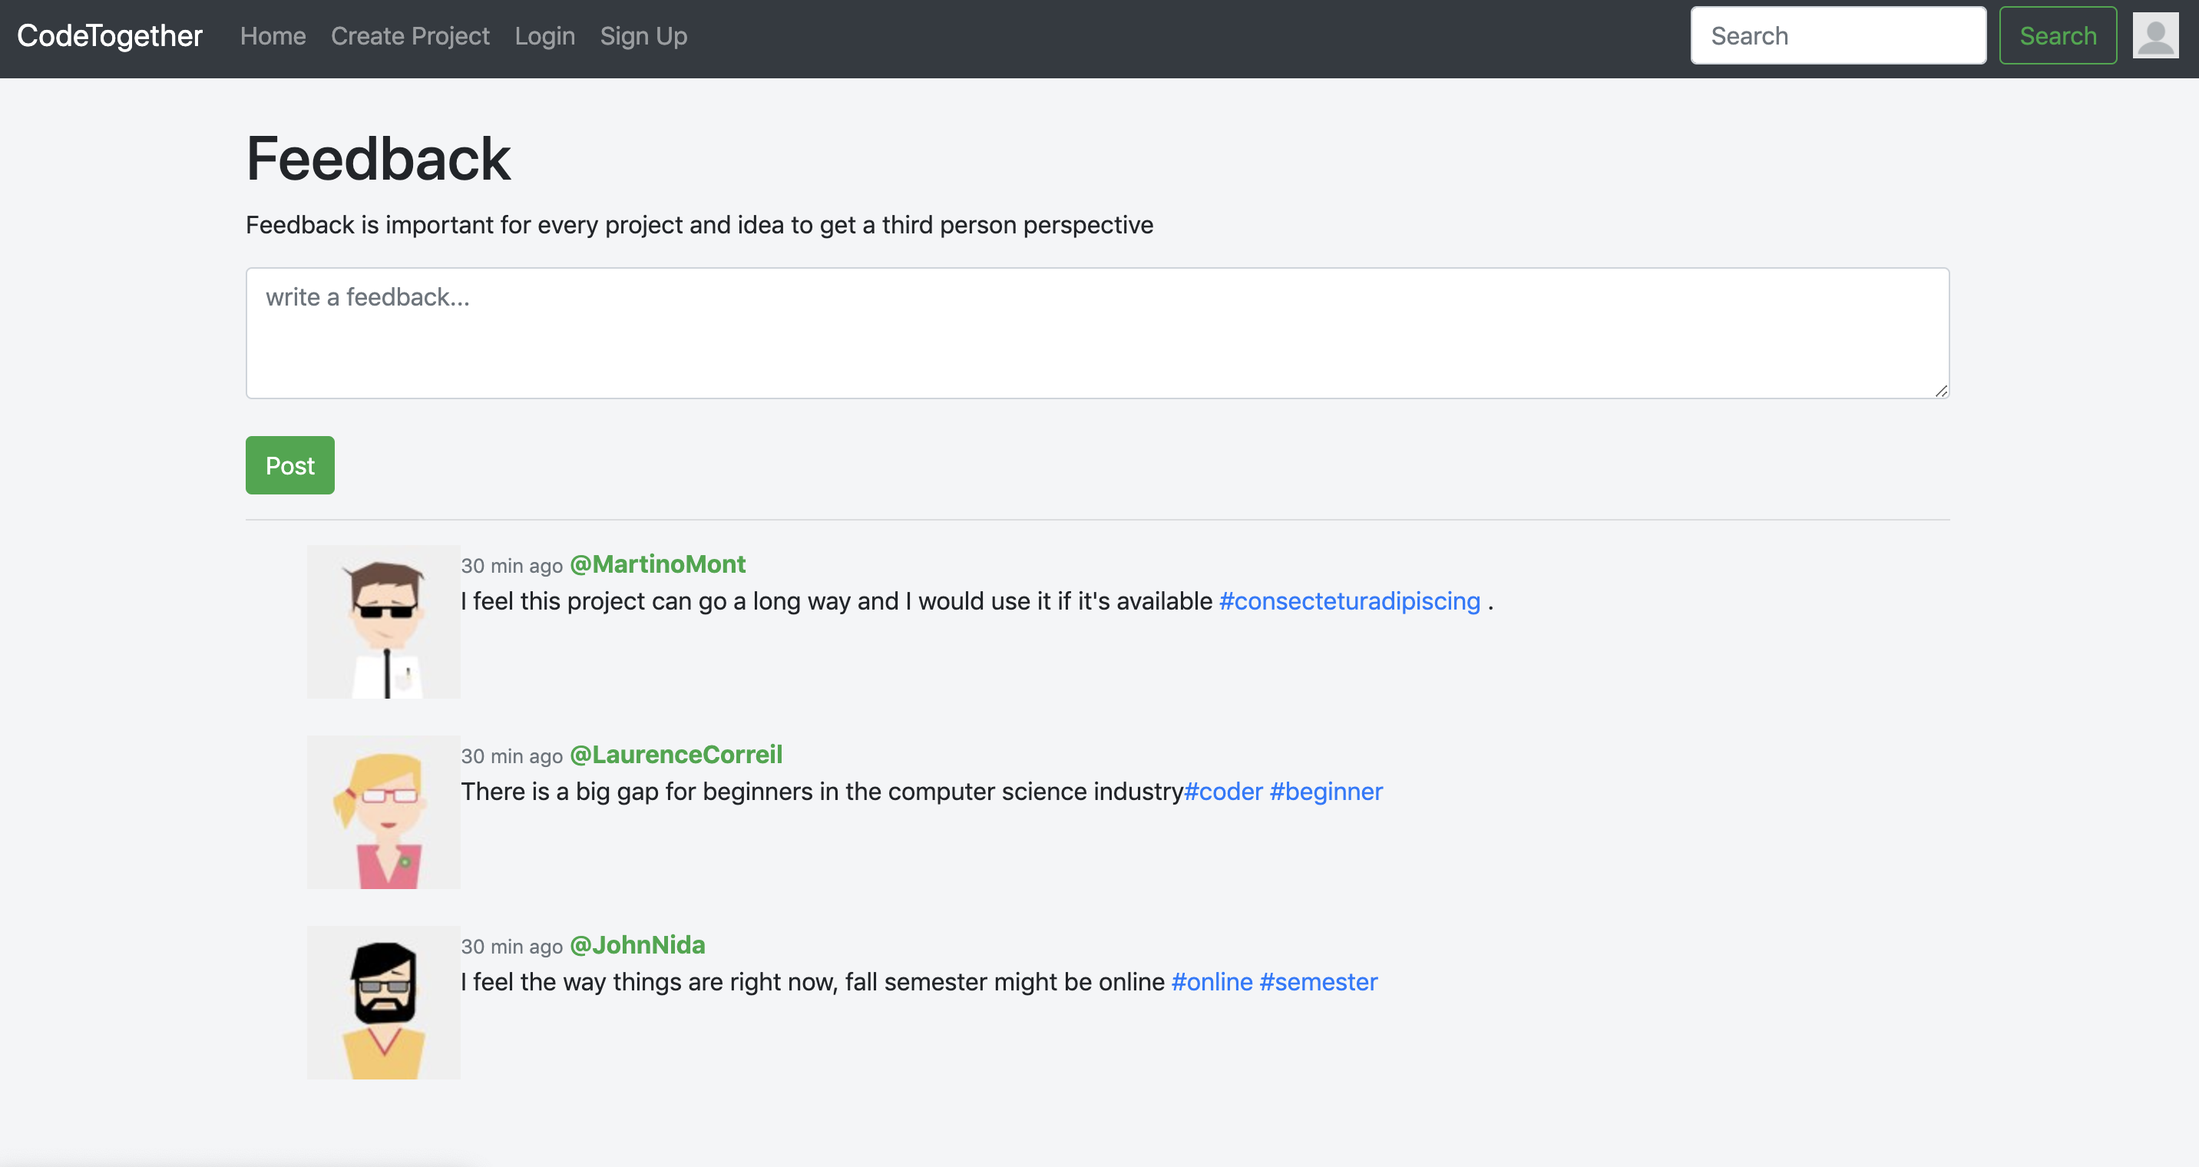This screenshot has width=2199, height=1167.
Task: Open @MartinoMont's username link
Action: (x=656, y=564)
